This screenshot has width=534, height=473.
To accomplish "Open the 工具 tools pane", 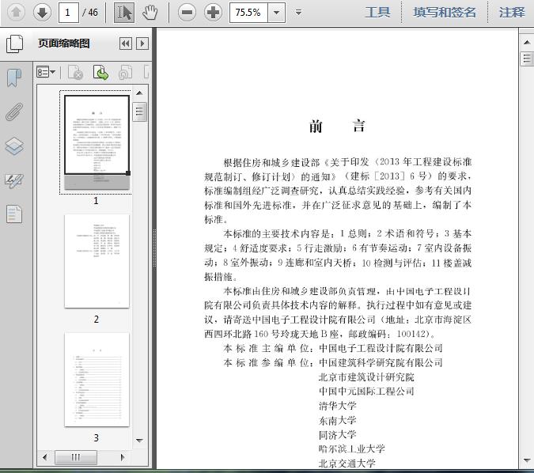I will (x=377, y=12).
